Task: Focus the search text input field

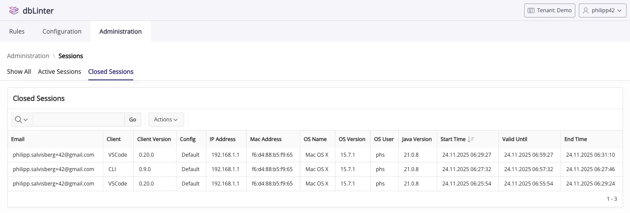Action: click(79, 120)
